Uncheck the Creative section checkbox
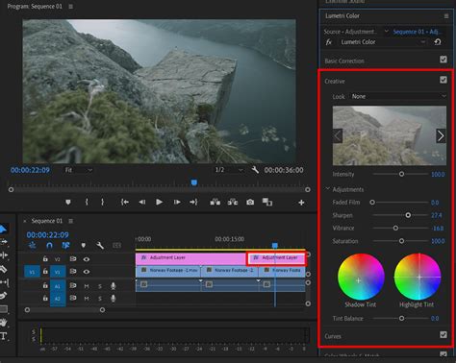 click(443, 80)
